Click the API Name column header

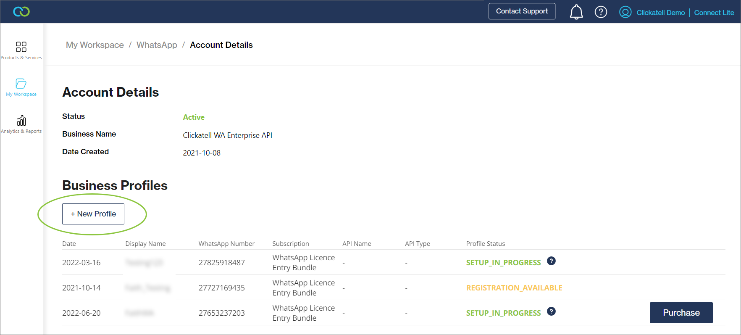tap(357, 244)
